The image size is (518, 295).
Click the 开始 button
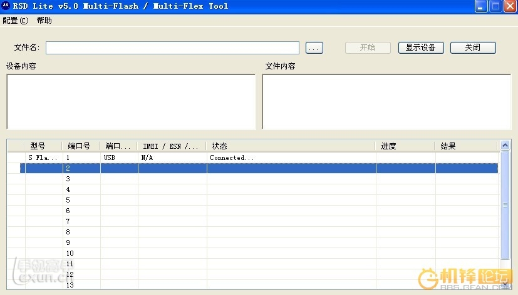368,47
